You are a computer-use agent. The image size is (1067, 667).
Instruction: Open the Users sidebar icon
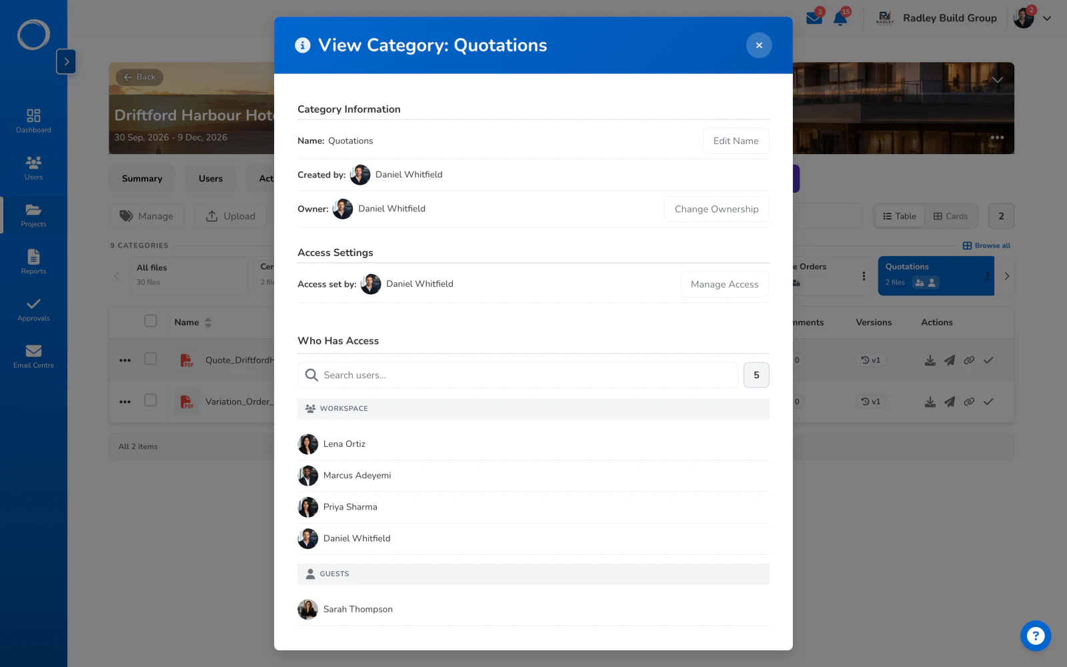point(33,168)
